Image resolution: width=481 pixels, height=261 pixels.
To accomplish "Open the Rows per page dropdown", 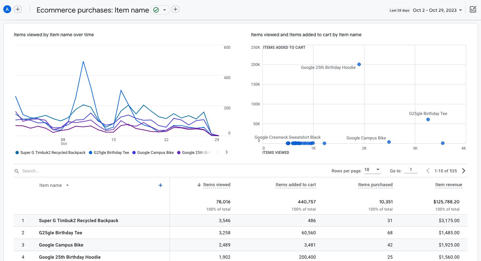I will 372,170.
